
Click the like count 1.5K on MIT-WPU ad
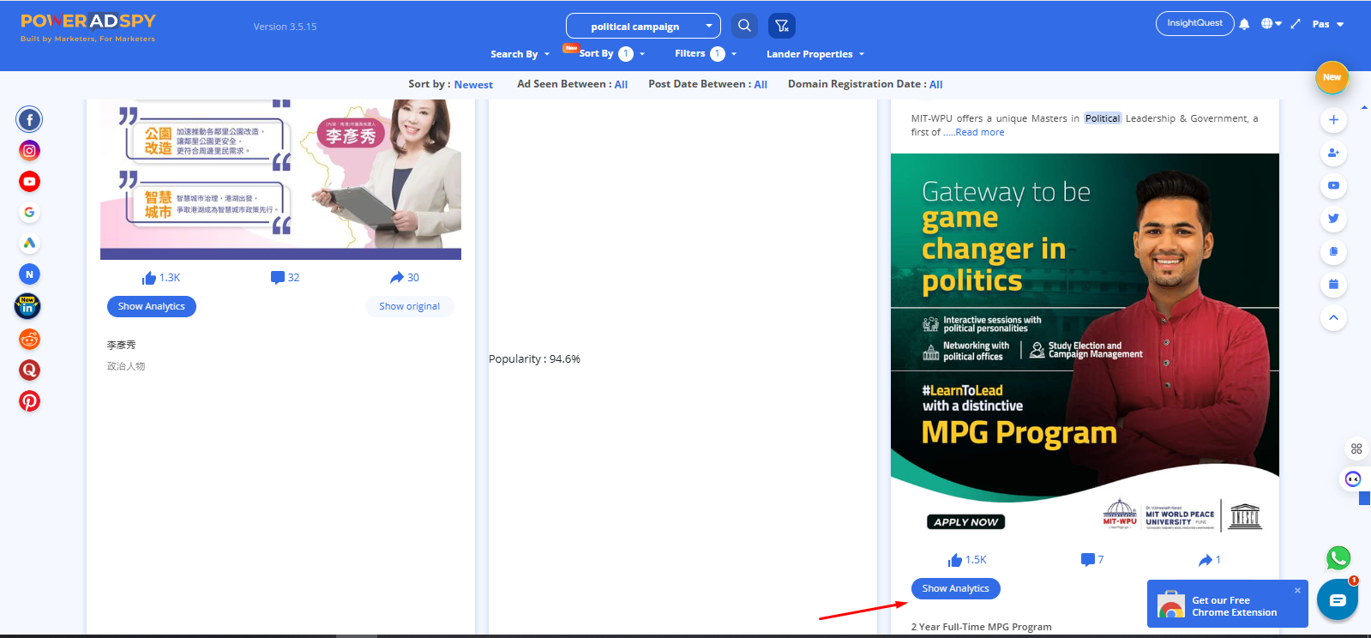coord(967,560)
